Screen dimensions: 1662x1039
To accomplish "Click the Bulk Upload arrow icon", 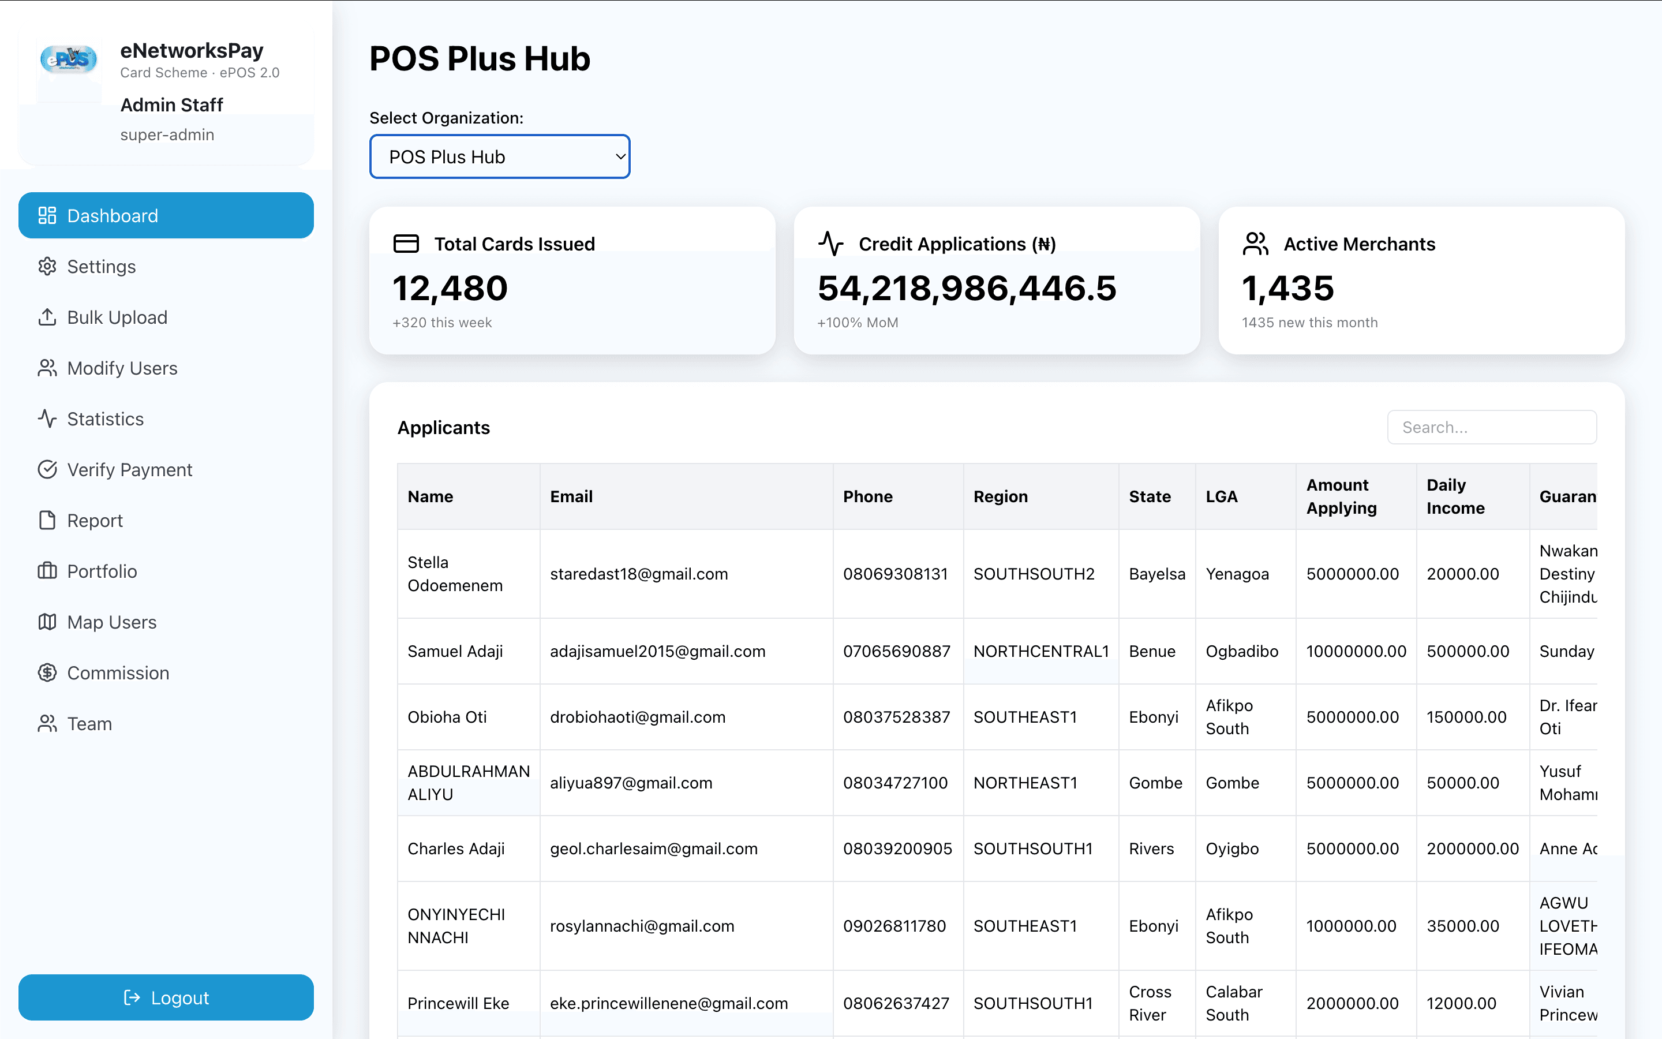I will 47,317.
